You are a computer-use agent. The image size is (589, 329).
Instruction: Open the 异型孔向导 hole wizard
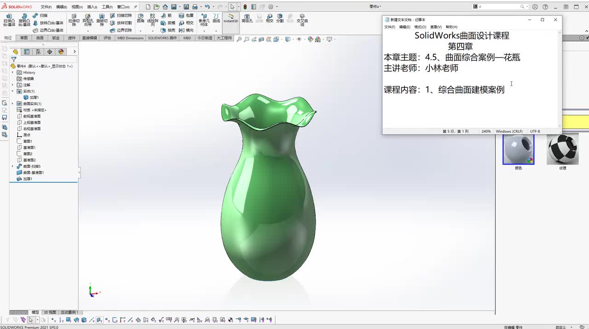[87, 20]
